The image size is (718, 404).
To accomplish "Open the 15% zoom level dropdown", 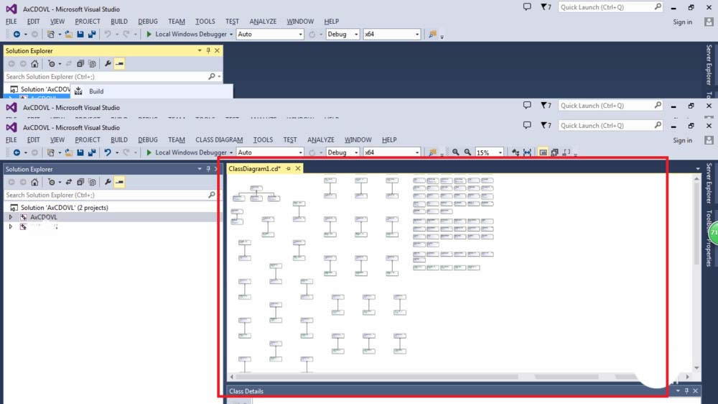I will coord(500,152).
